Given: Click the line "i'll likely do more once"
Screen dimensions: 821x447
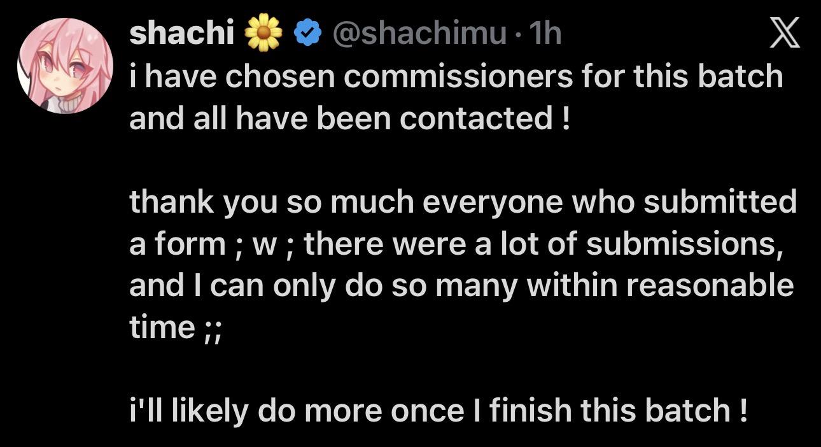Looking at the screenshot, I should pyautogui.click(x=438, y=411).
